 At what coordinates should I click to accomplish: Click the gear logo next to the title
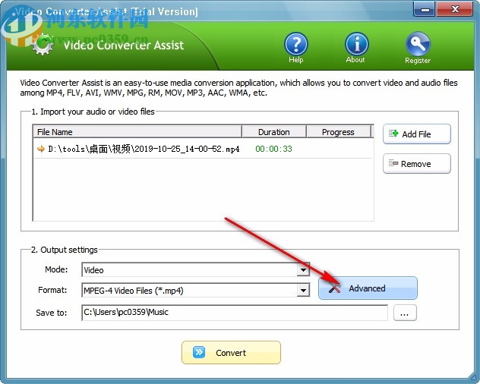(x=43, y=44)
